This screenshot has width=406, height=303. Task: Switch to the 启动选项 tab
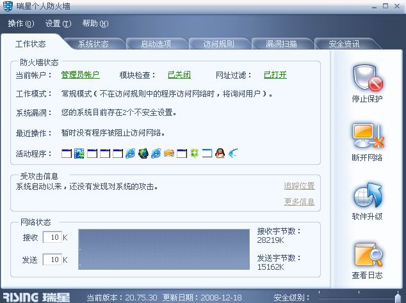(156, 43)
